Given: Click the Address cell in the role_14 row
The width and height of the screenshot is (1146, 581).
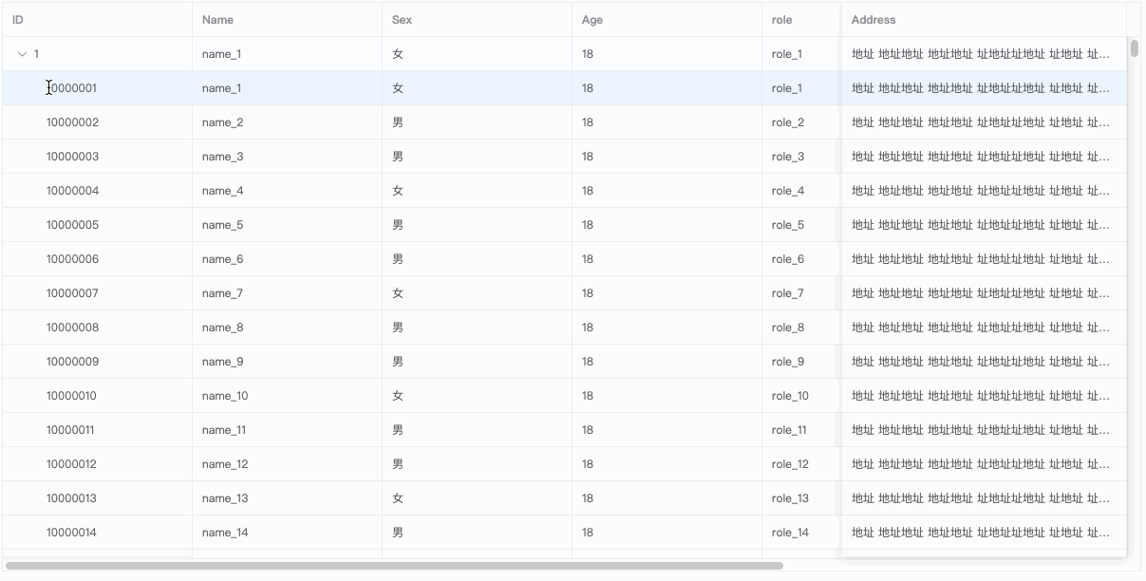Looking at the screenshot, I should (984, 533).
